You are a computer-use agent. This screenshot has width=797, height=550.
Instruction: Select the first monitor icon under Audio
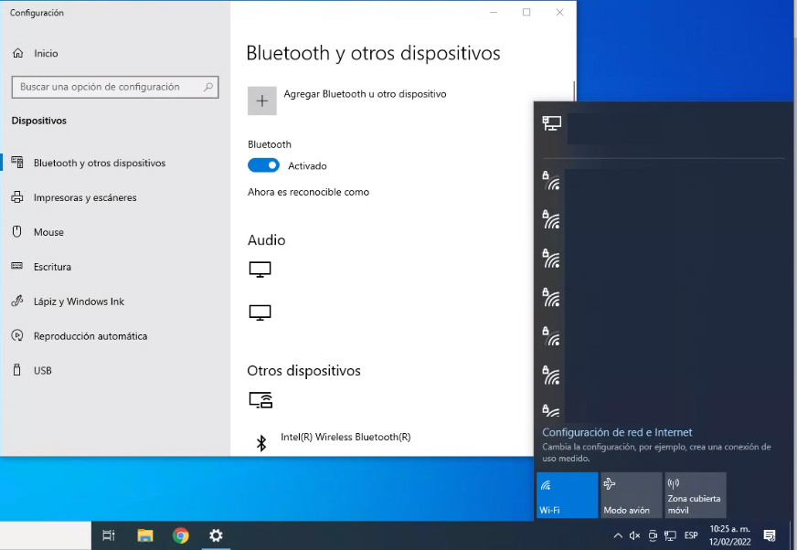pos(260,270)
